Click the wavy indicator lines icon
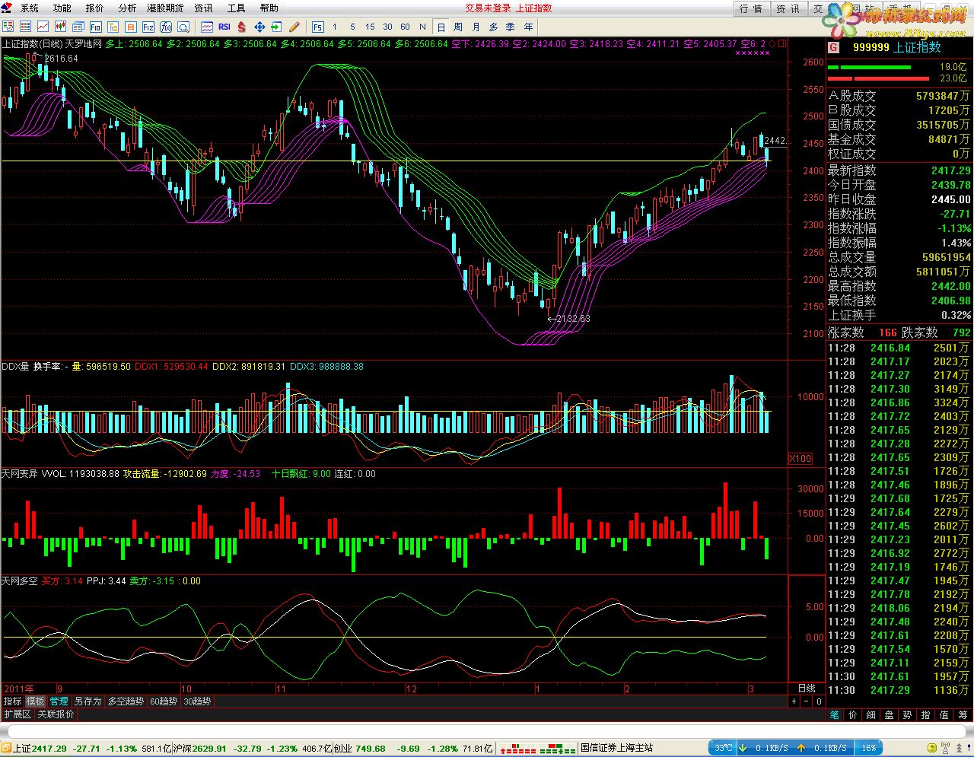This screenshot has width=974, height=757. point(207,27)
